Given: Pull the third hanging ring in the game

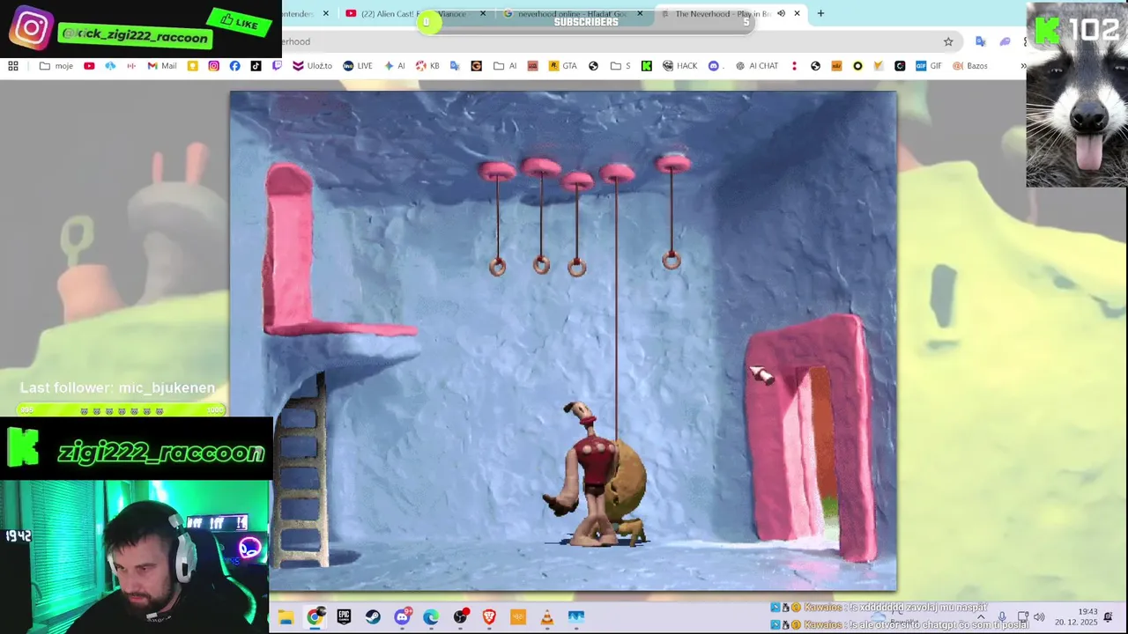Looking at the screenshot, I should point(576,267).
